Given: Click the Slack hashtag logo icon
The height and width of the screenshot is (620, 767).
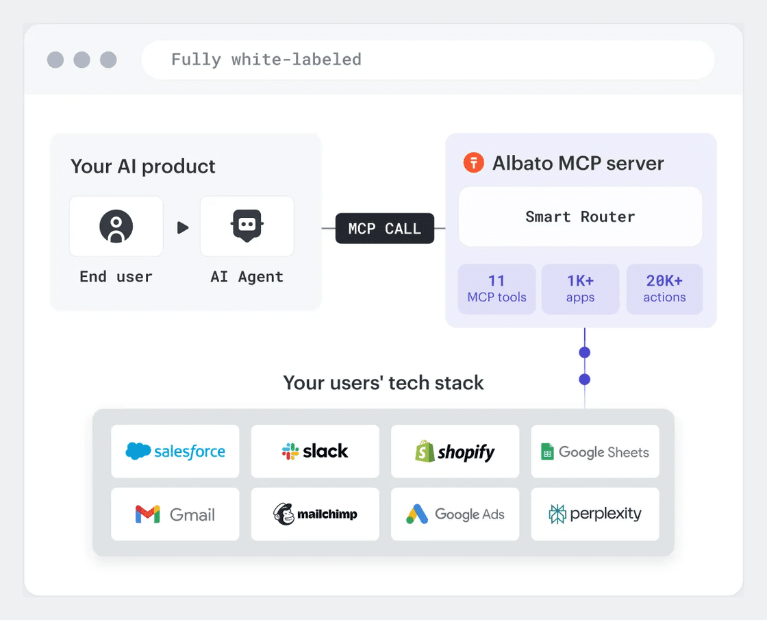Looking at the screenshot, I should (x=290, y=451).
